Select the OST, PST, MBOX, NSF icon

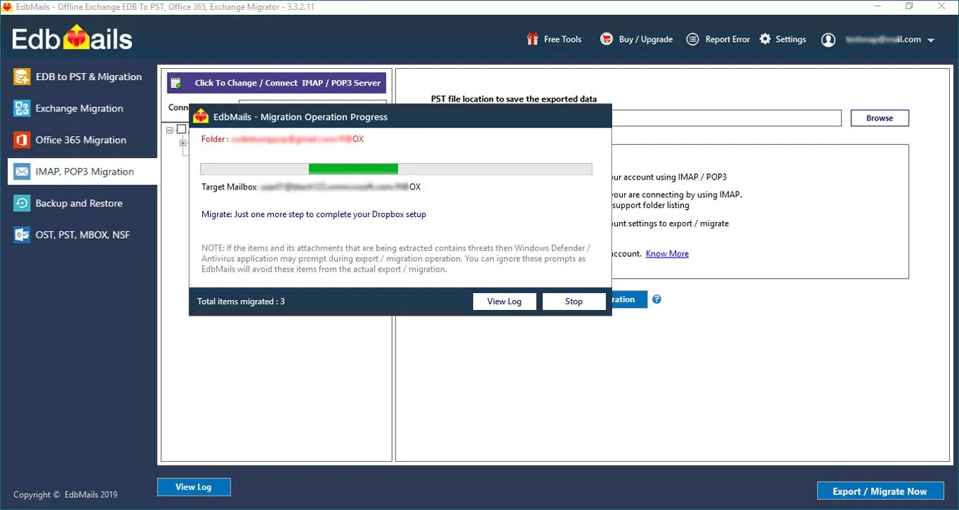[21, 234]
